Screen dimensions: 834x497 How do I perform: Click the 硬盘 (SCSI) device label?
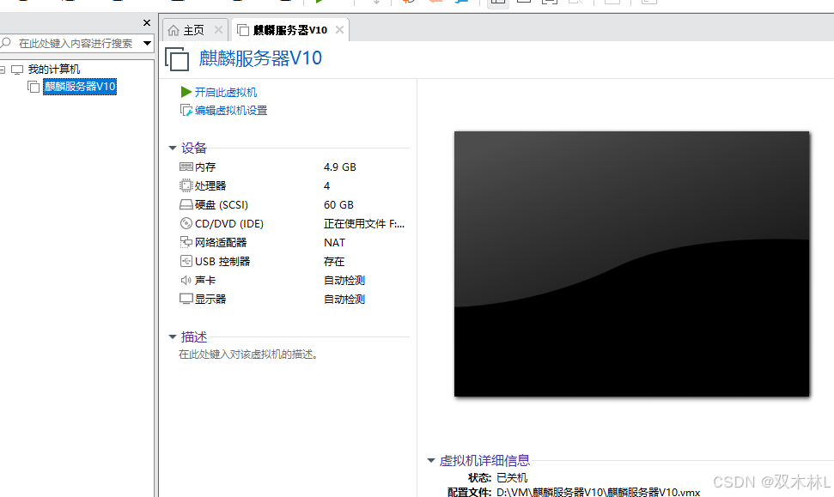[x=222, y=204]
